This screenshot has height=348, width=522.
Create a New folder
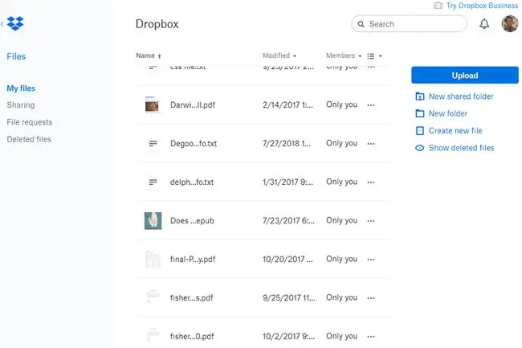pos(448,113)
